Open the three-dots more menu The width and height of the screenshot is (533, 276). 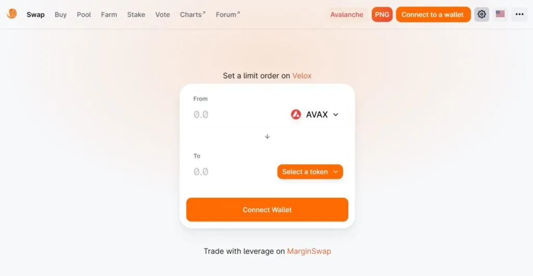[519, 14]
